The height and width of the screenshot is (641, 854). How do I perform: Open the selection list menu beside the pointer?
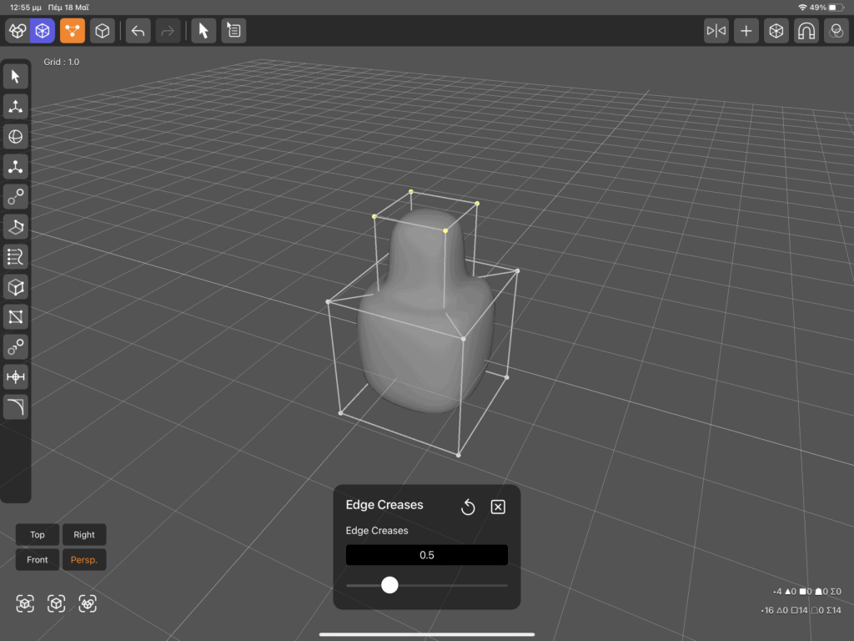click(234, 31)
